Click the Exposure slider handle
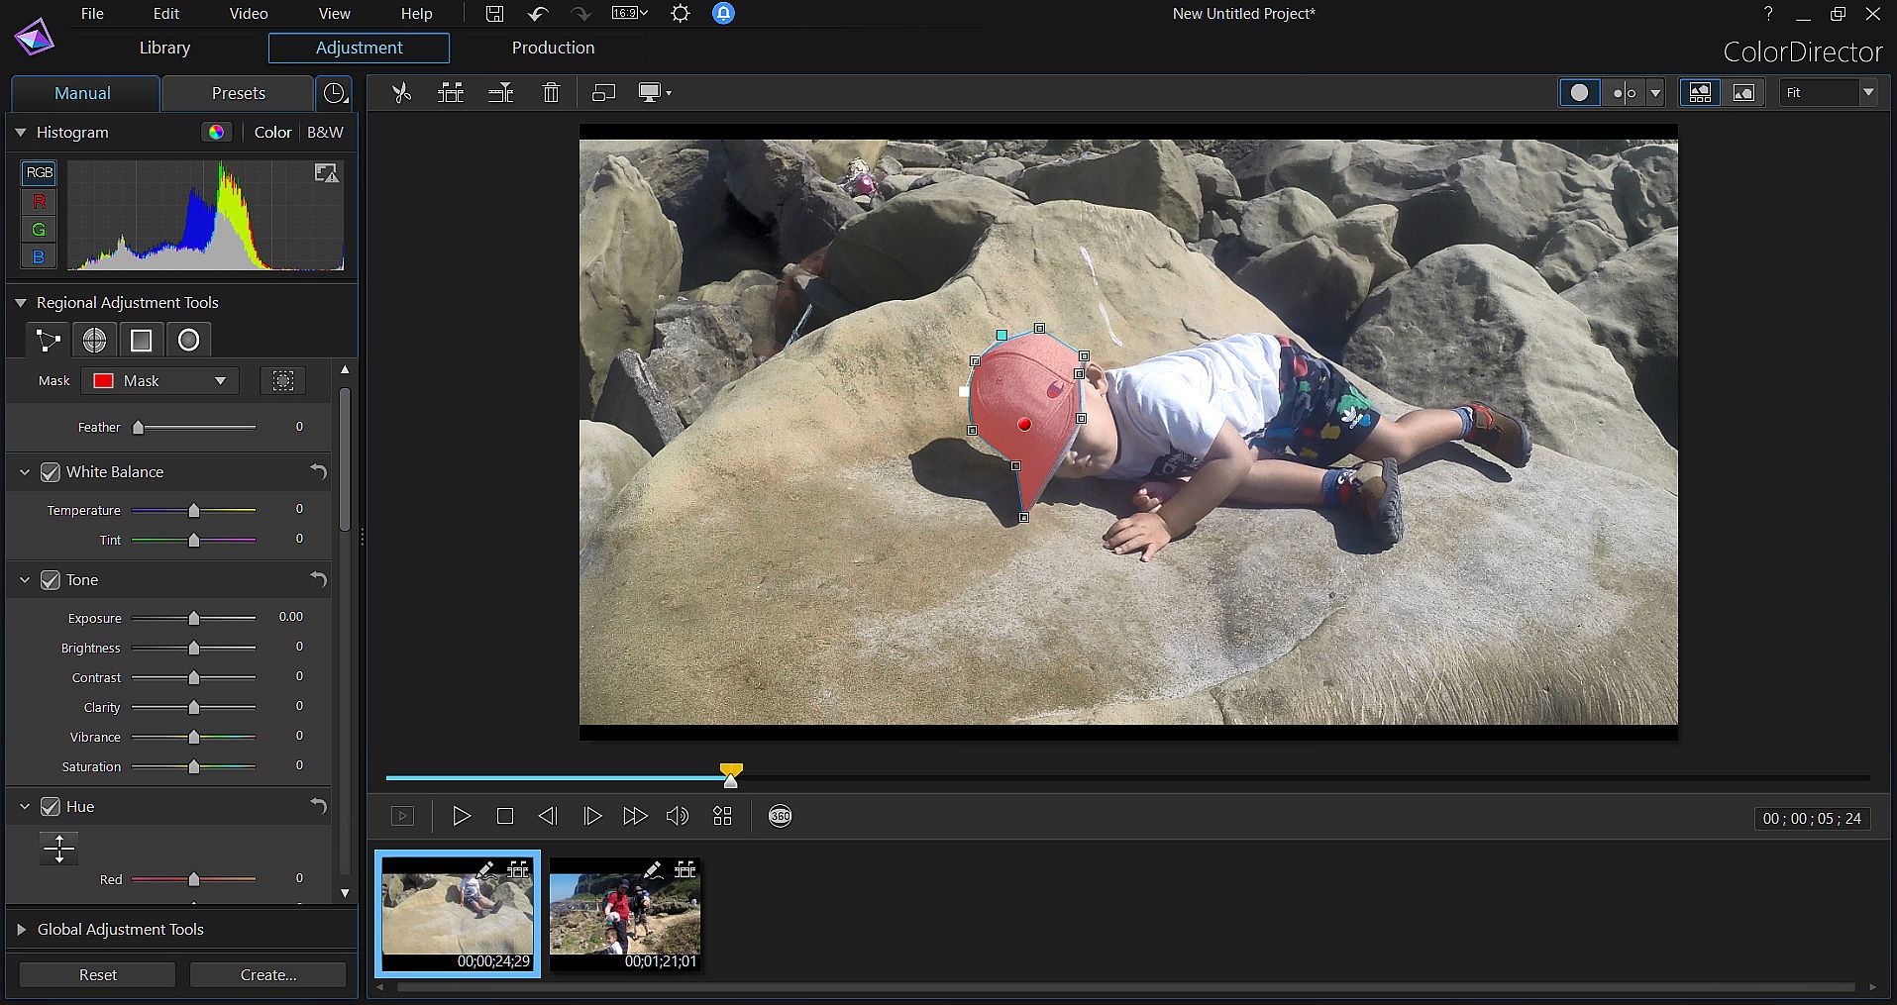 pyautogui.click(x=194, y=619)
